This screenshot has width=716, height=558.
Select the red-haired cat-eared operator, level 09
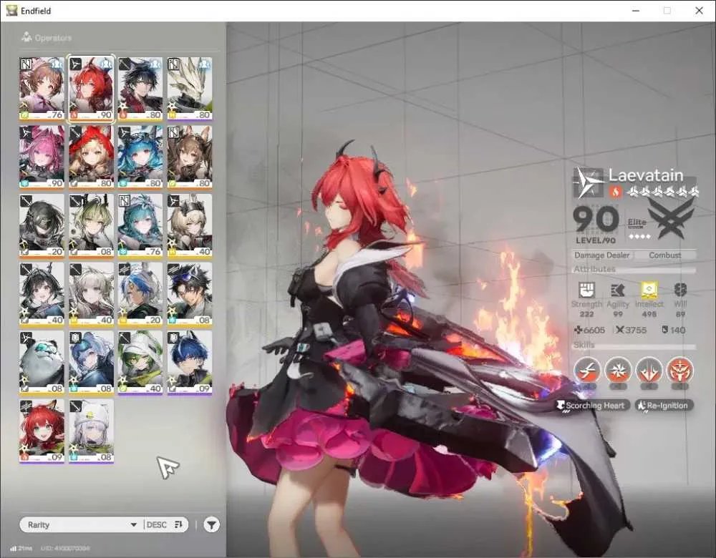(x=42, y=431)
